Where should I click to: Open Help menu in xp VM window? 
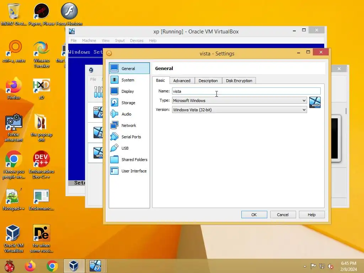pos(153,41)
